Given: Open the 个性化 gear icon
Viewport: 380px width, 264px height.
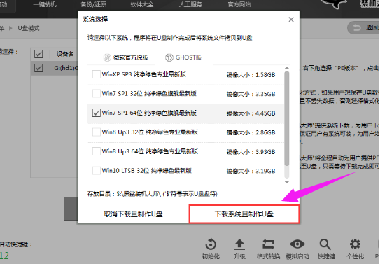Looking at the screenshot, I should pyautogui.click(x=355, y=244).
